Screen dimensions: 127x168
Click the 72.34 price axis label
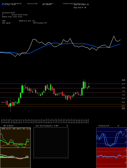pyautogui.click(x=124, y=95)
